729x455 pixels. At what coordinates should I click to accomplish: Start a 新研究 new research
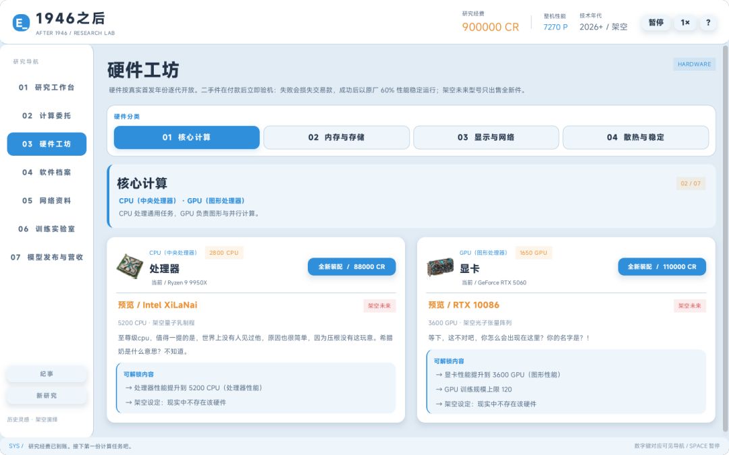point(47,396)
